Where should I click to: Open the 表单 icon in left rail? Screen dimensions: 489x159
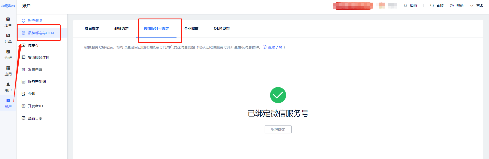pyautogui.click(x=8, y=19)
